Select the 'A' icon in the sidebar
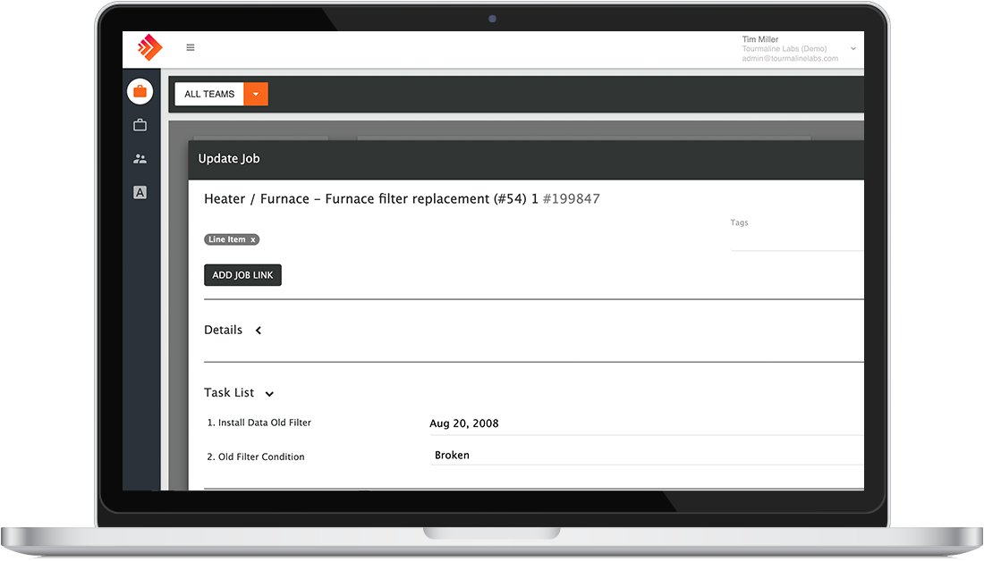The width and height of the screenshot is (984, 561). (x=140, y=192)
